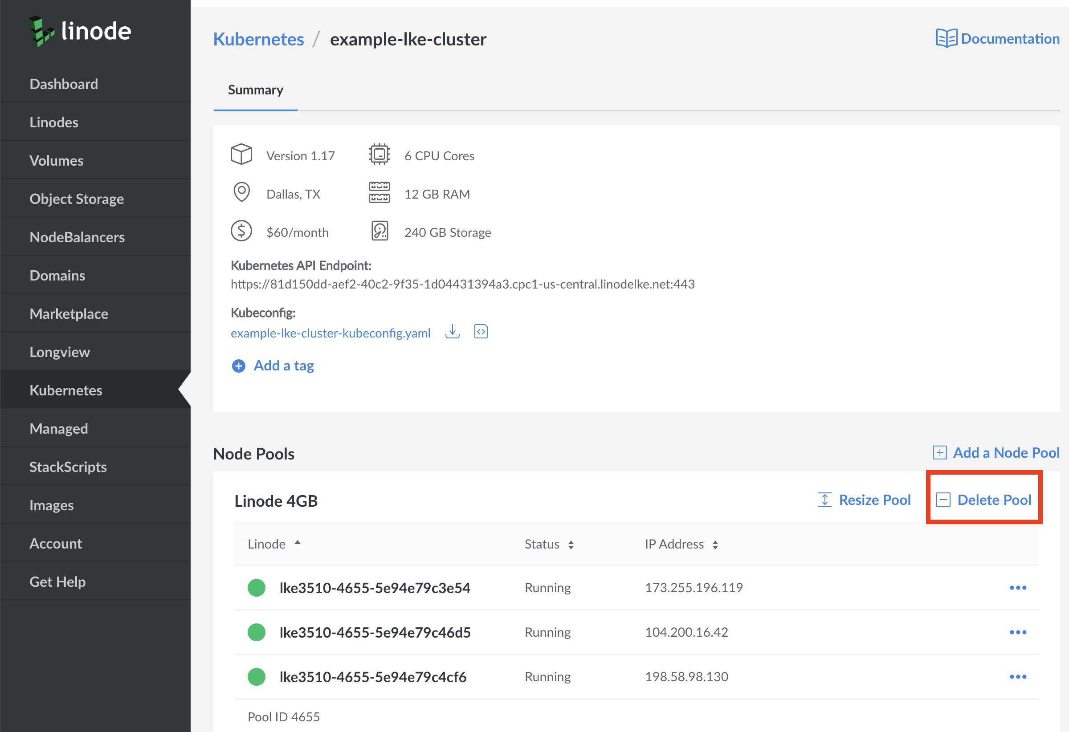Click the Resize Pool arrows icon
The height and width of the screenshot is (732, 1069).
[x=824, y=500]
